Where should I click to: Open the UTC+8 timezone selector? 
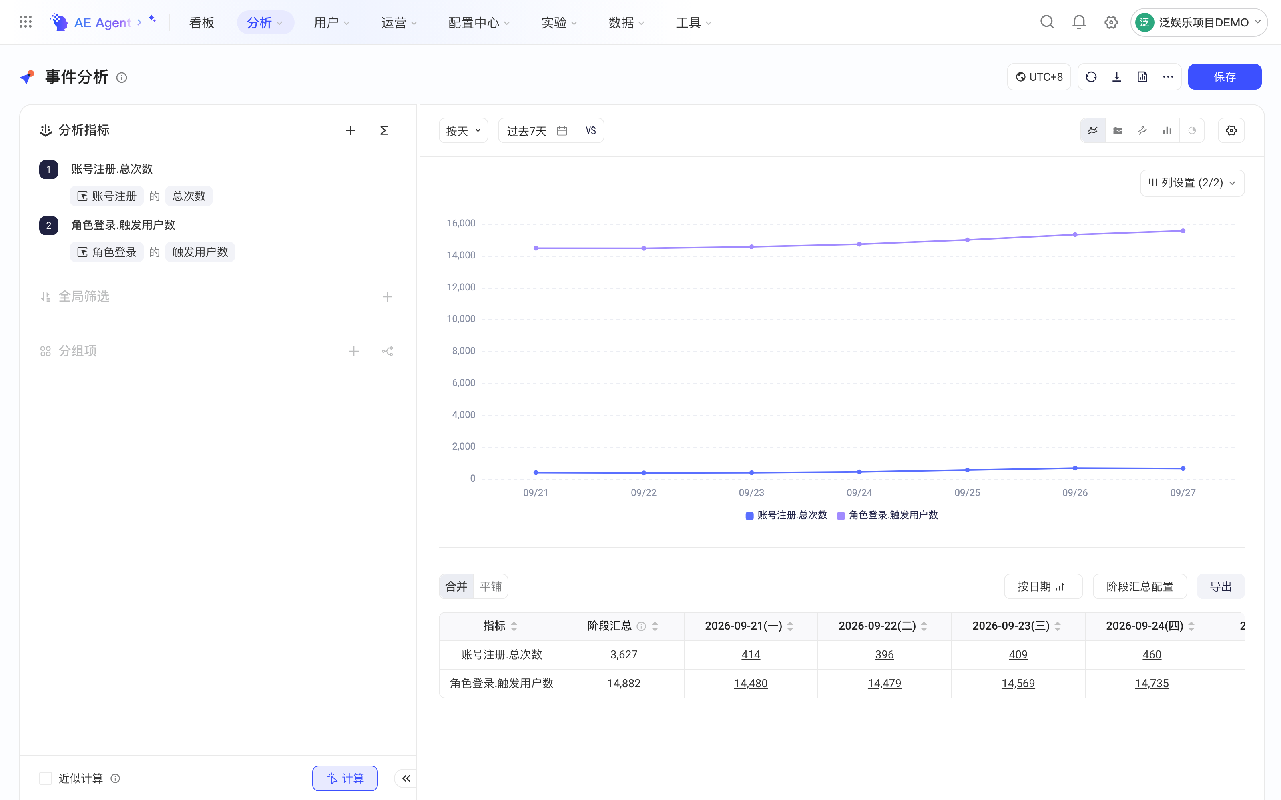tap(1039, 77)
